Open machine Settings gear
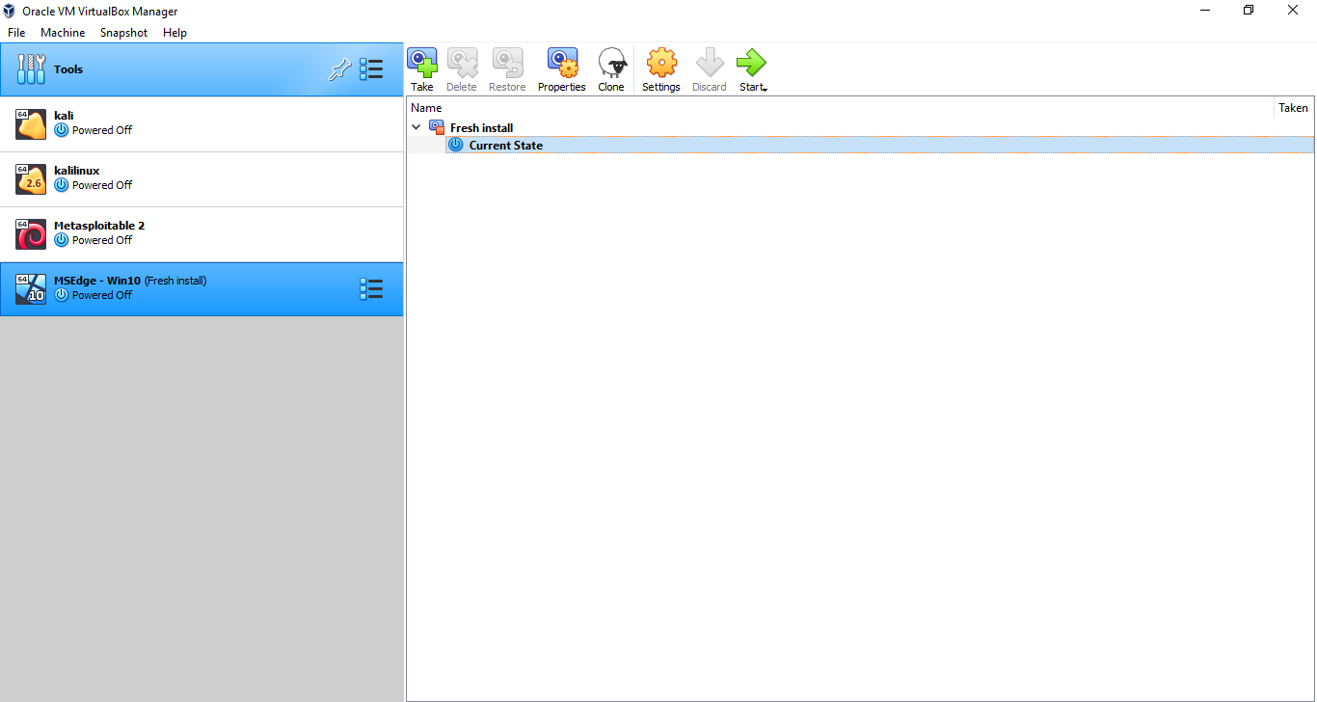 coord(661,64)
